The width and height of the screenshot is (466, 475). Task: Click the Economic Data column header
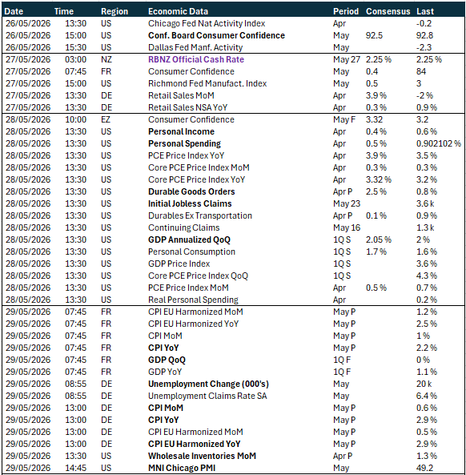pos(178,11)
